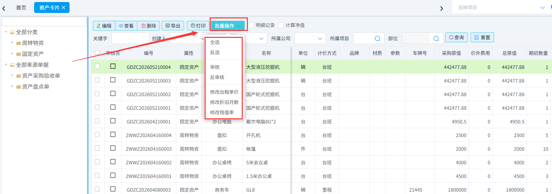Click the 车牌号 column header
Viewport: 552px width, 194px height.
point(420,53)
